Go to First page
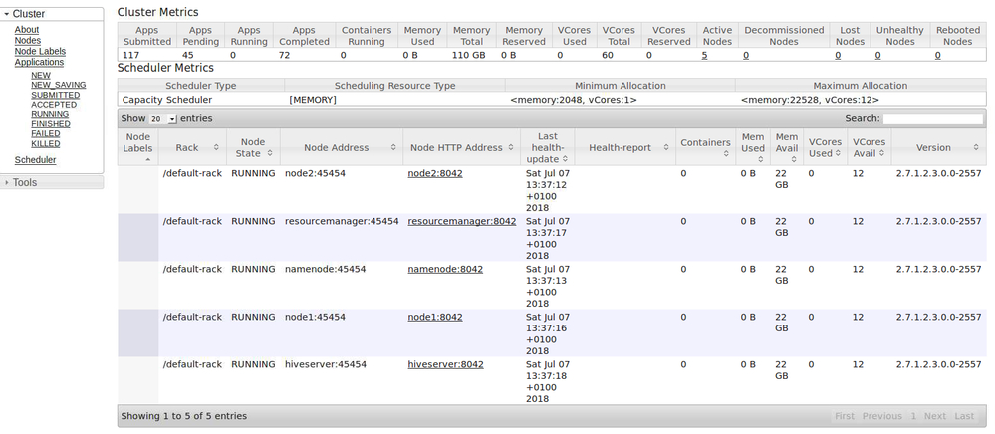 tap(844, 416)
